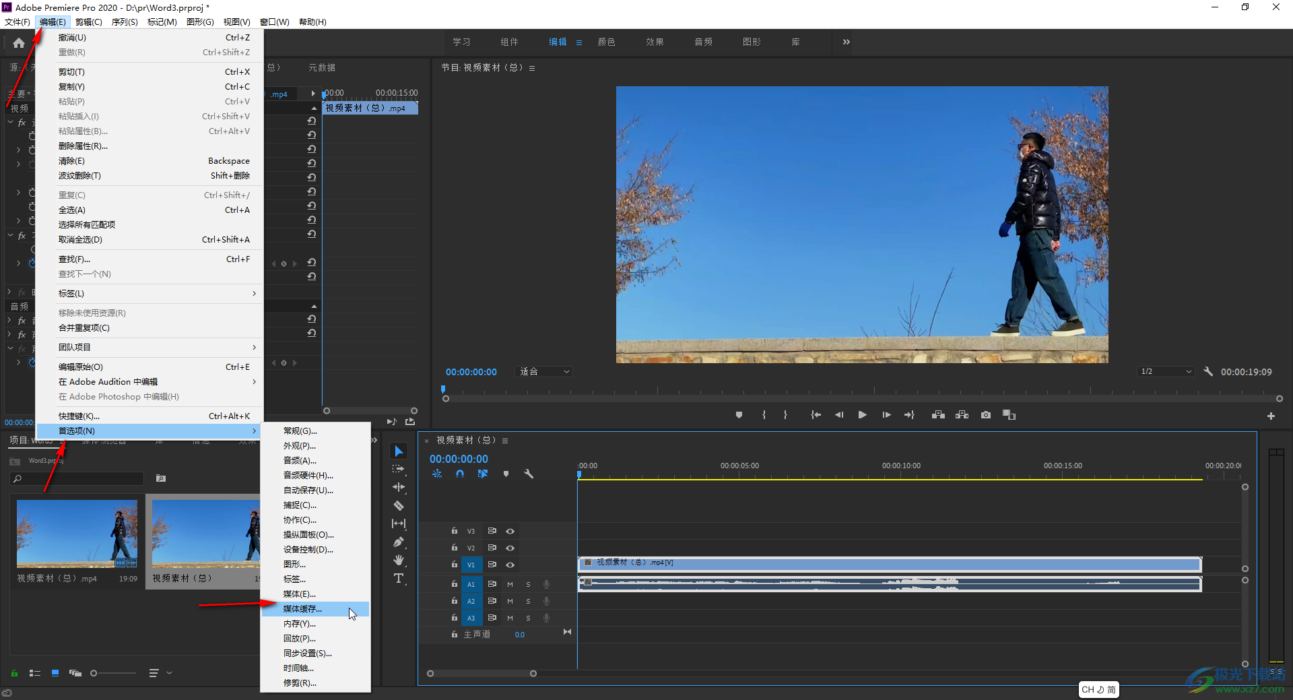Viewport: 1293px width, 700px height.
Task: Select the Razor tool in the tools panel
Action: tap(399, 505)
